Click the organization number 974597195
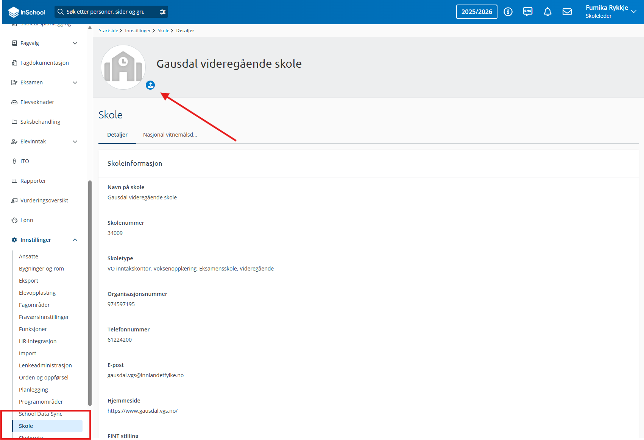 (x=121, y=304)
